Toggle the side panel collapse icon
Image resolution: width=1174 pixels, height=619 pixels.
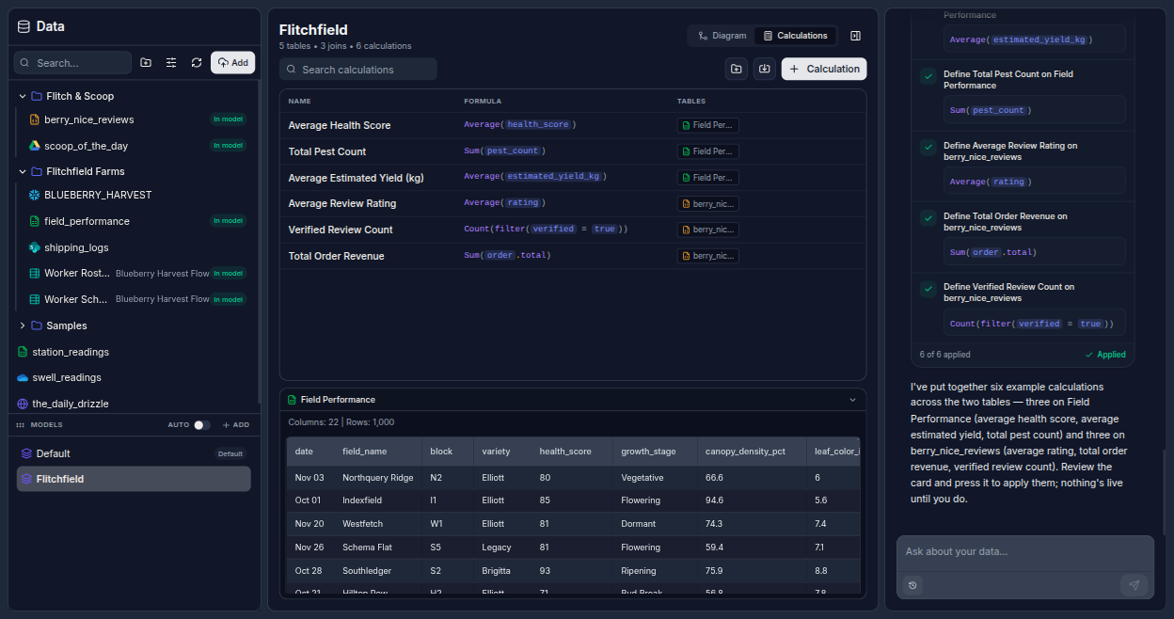[x=855, y=36]
